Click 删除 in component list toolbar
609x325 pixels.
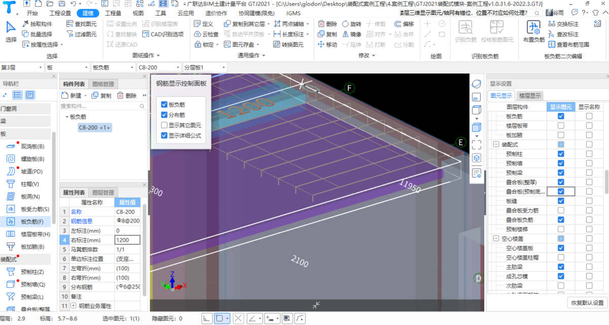click(x=126, y=95)
